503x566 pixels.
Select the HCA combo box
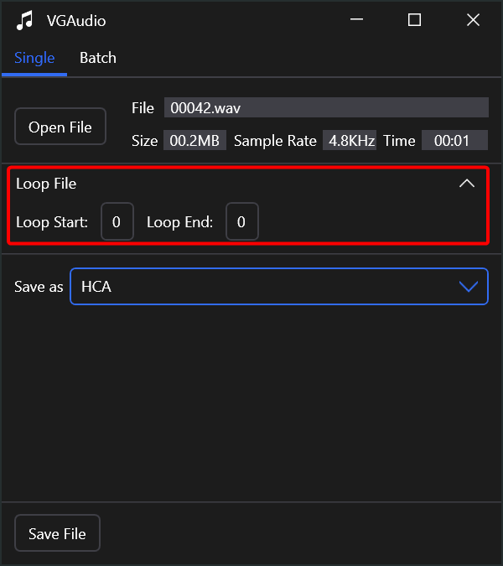pos(279,287)
